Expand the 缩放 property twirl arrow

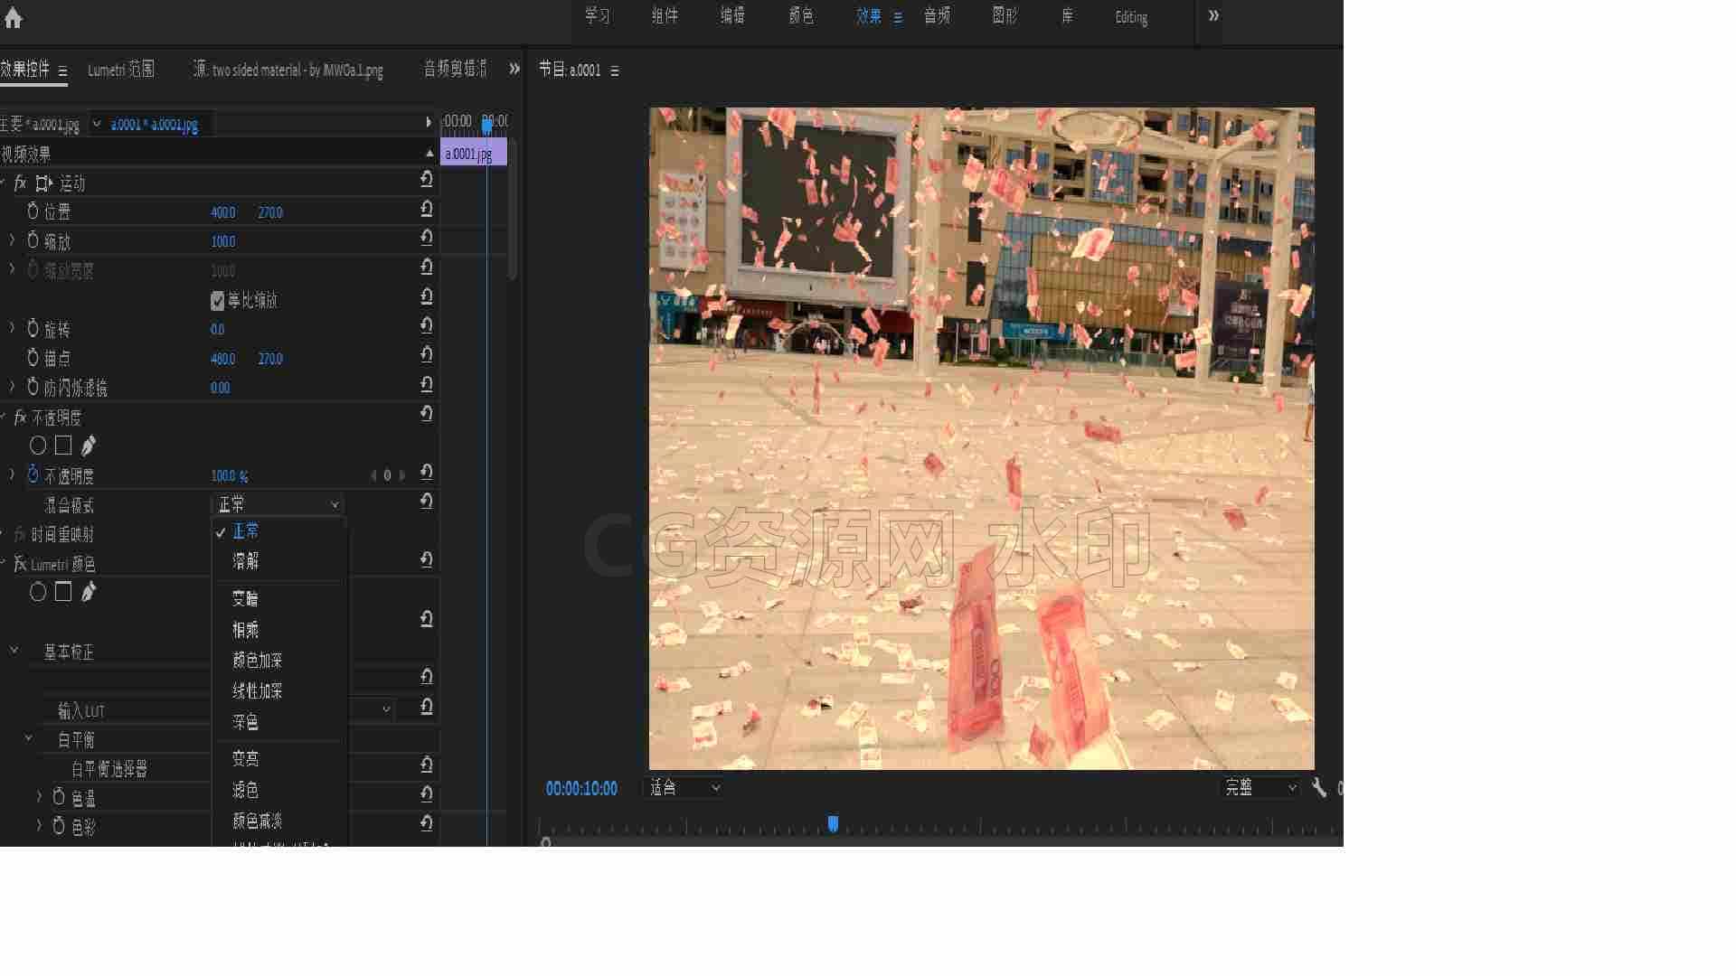12,240
